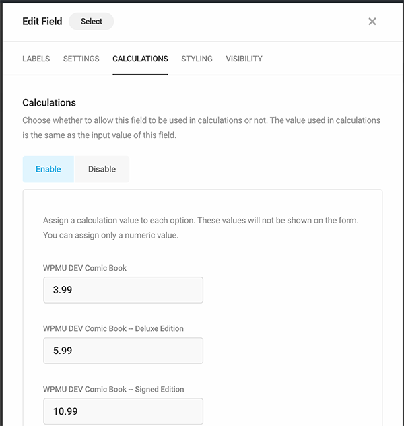The height and width of the screenshot is (426, 404).
Task: Click the Select field type badge
Action: 92,22
